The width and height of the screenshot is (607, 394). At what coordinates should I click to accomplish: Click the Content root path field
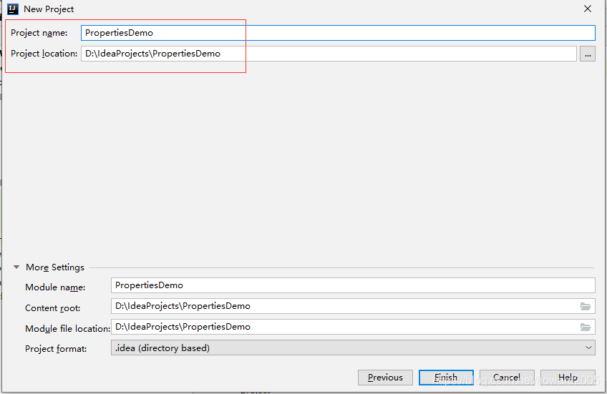(353, 306)
